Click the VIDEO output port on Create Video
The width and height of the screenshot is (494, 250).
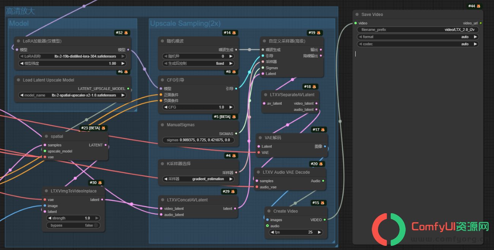(x=325, y=220)
